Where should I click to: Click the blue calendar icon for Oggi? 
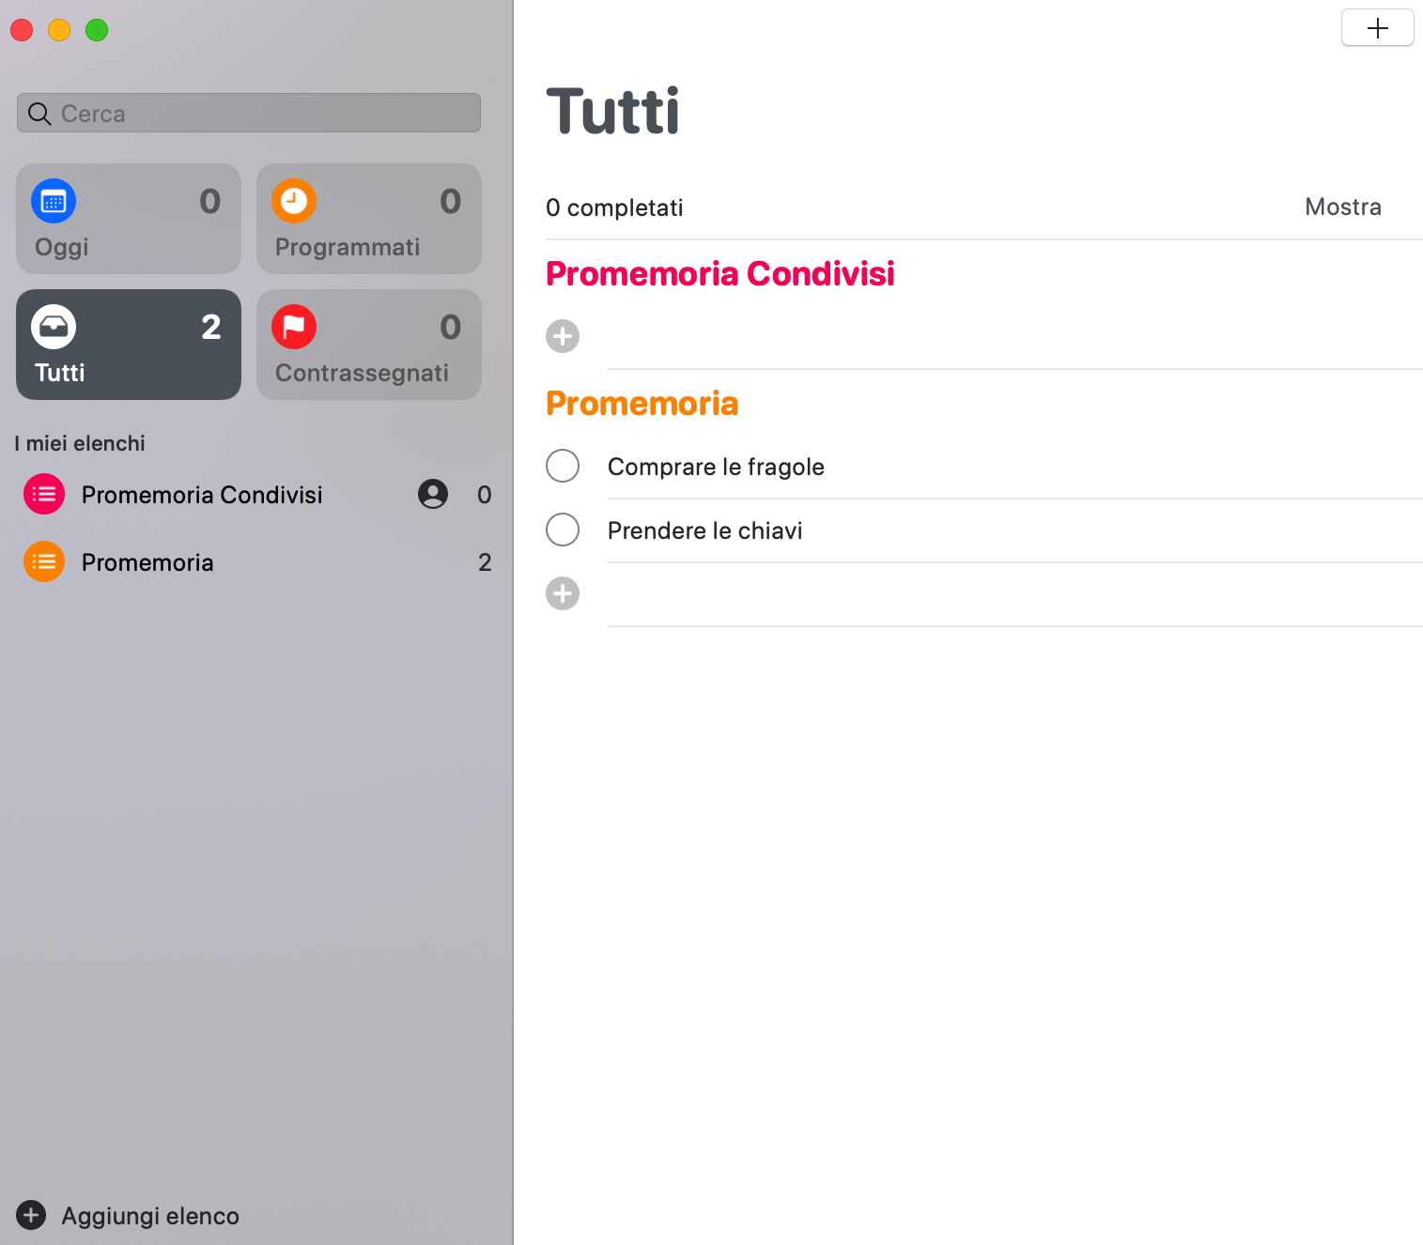tap(54, 201)
